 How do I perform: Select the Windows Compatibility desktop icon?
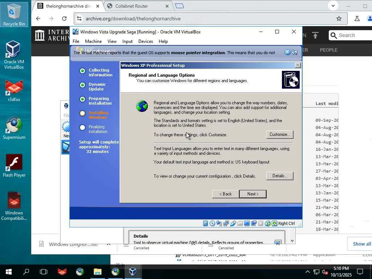pos(14,206)
